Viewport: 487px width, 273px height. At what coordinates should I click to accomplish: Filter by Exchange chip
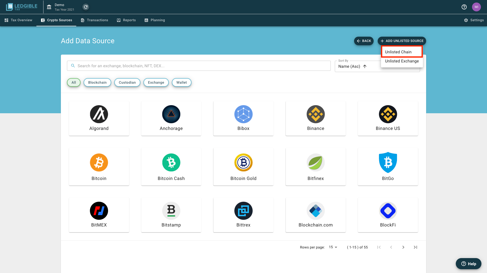(x=156, y=82)
